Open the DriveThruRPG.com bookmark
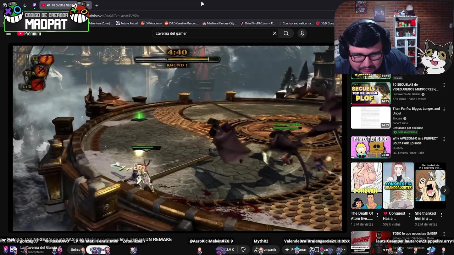 (258, 23)
